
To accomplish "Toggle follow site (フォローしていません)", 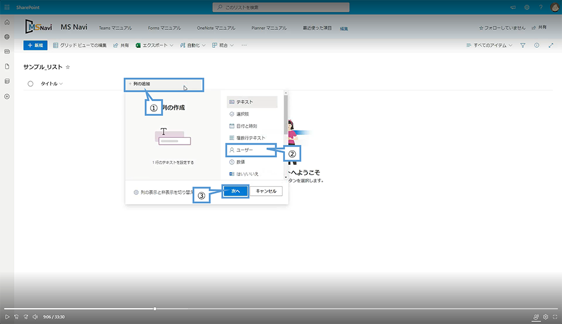I will coord(502,28).
